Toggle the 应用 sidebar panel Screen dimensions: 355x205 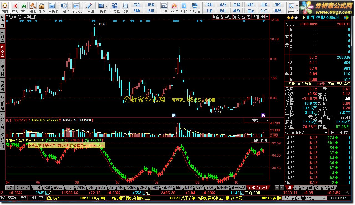click(x=2, y=21)
